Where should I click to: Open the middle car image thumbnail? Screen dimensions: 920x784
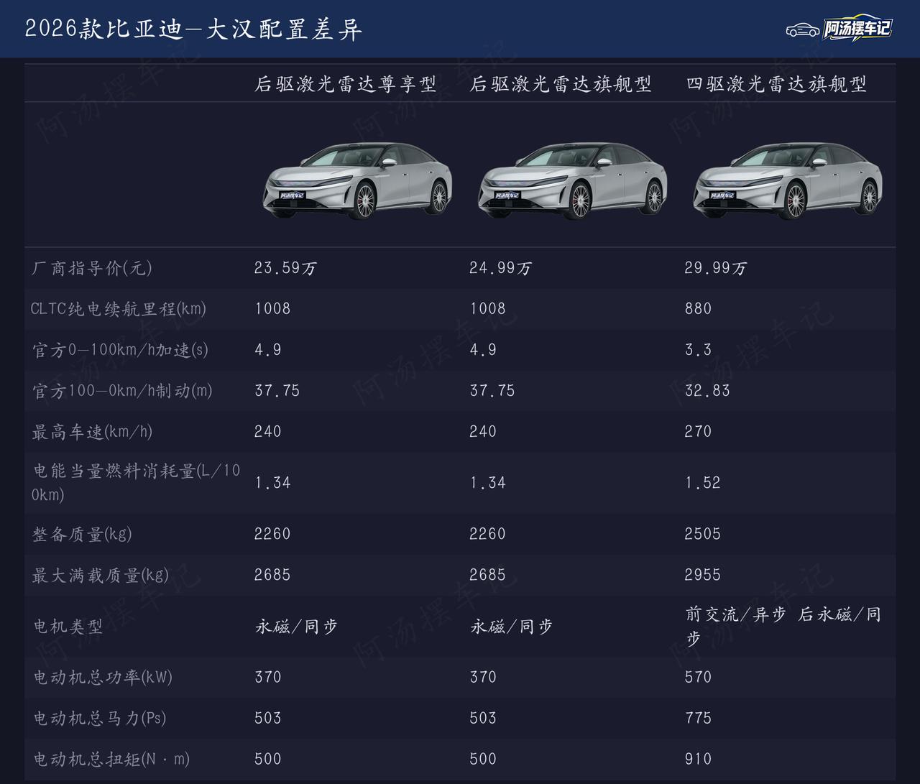tap(573, 179)
